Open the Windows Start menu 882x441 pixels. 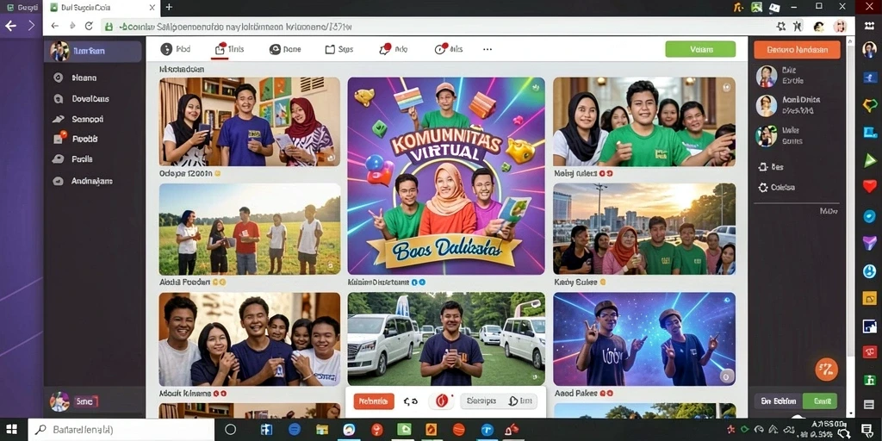click(x=12, y=430)
